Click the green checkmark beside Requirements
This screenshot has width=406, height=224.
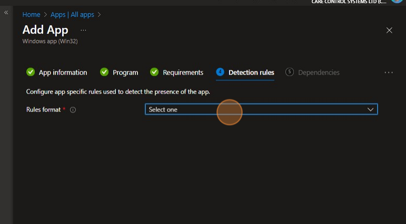point(154,73)
